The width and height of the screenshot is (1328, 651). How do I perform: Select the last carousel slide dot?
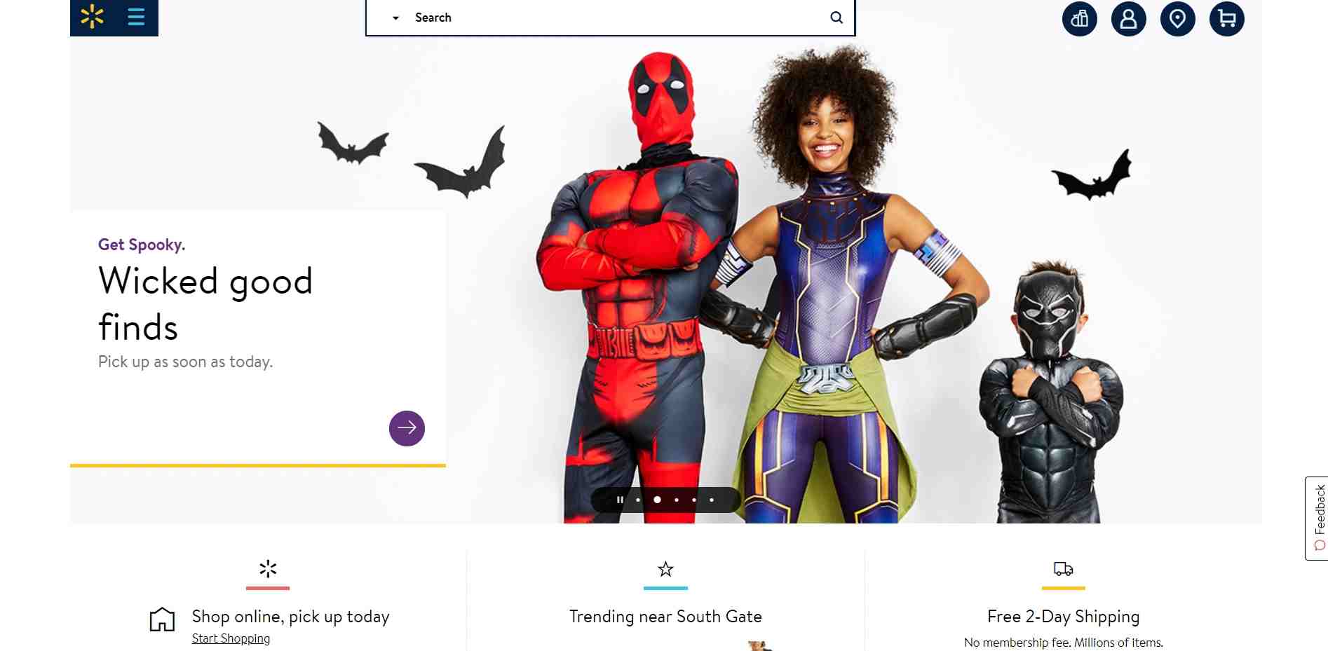point(712,500)
